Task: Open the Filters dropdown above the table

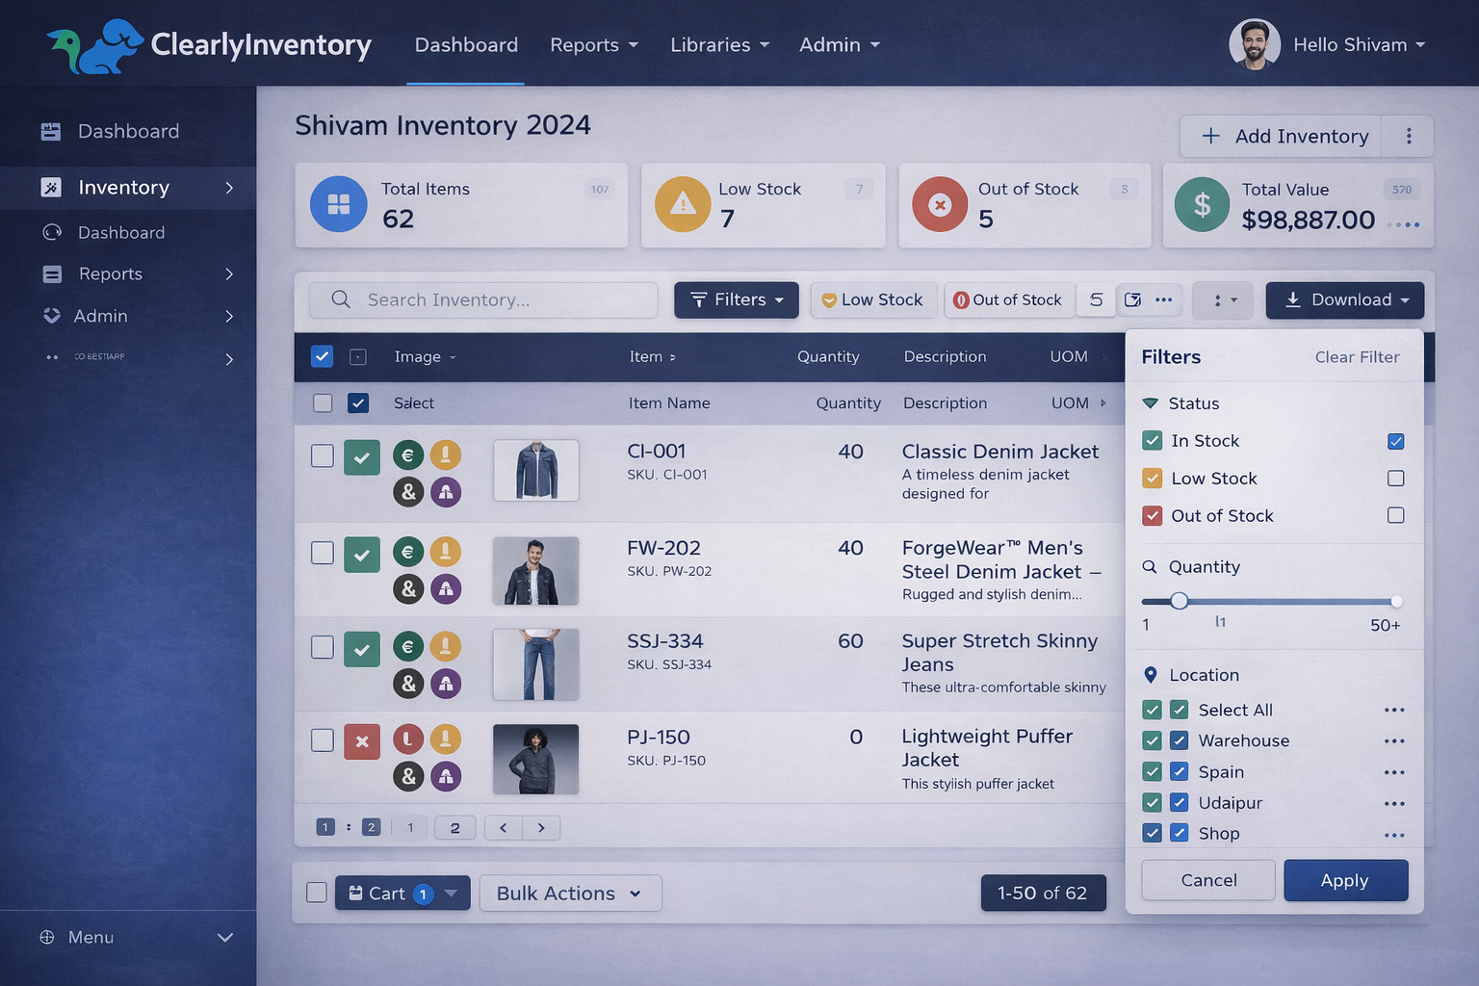Action: tap(736, 299)
